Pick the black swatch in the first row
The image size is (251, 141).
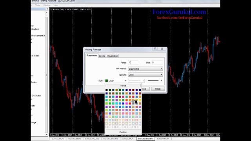[107, 90]
